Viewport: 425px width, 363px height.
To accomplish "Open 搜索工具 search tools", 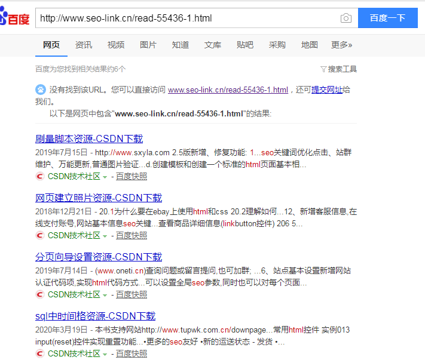I will click(x=343, y=69).
